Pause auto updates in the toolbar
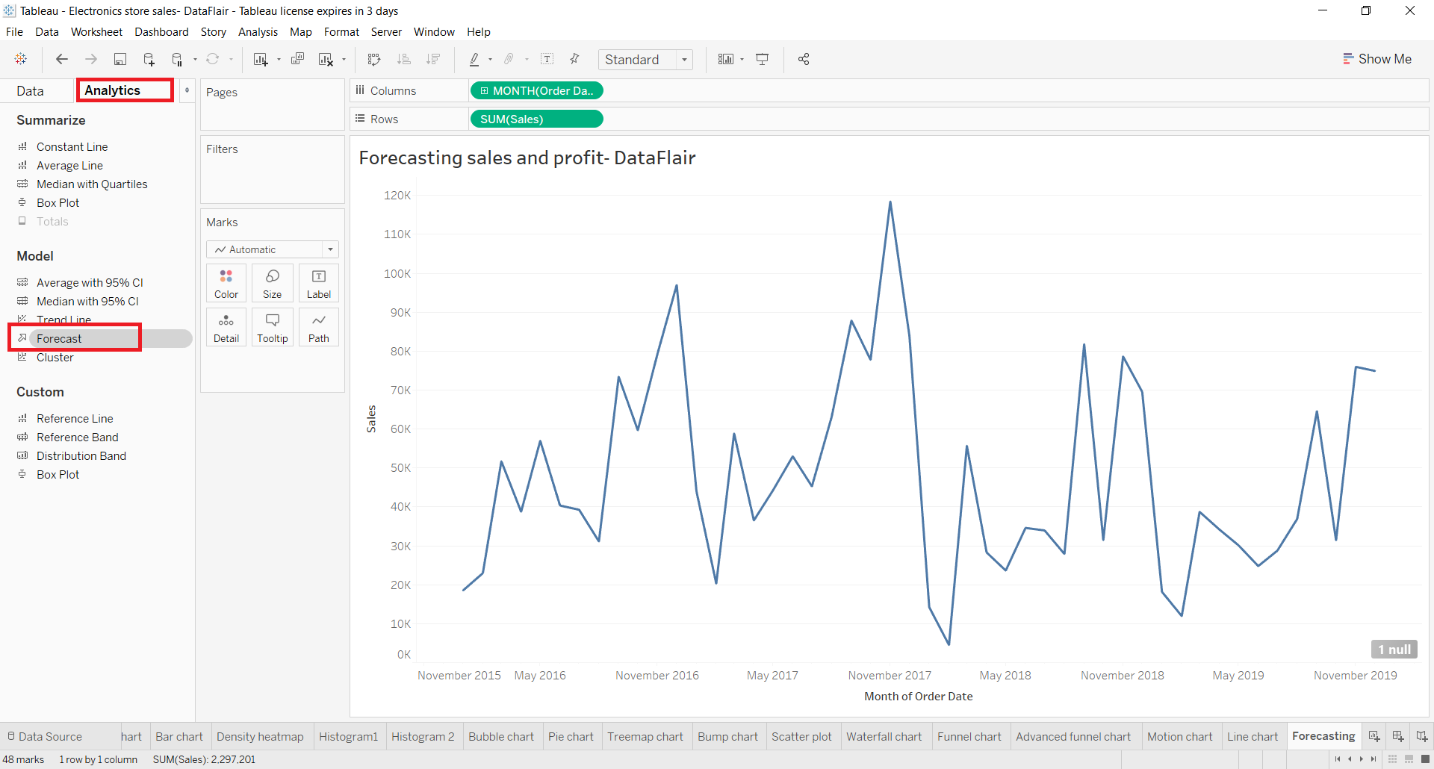The image size is (1434, 769). [x=177, y=59]
